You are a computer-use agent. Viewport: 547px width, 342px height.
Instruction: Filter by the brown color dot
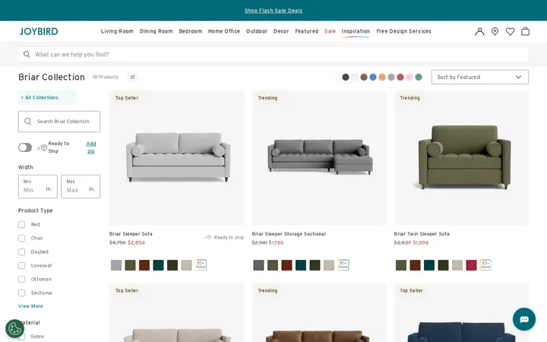[x=364, y=77]
